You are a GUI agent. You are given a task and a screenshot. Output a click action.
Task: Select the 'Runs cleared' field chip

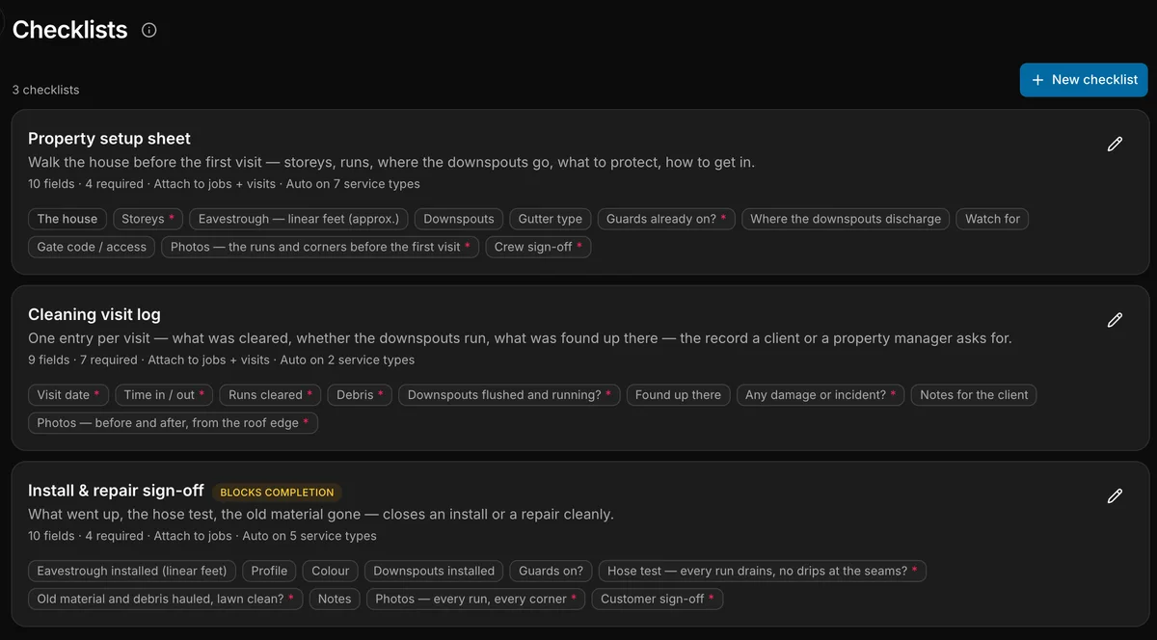[x=270, y=395]
